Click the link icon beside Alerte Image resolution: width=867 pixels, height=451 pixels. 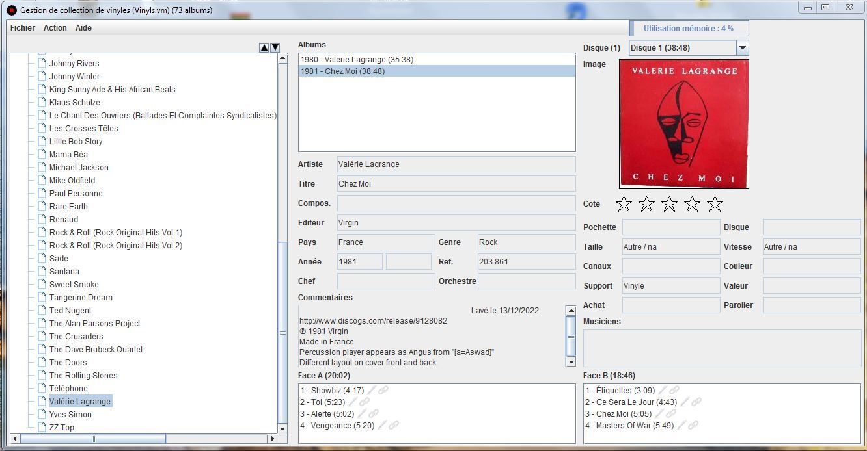click(374, 413)
